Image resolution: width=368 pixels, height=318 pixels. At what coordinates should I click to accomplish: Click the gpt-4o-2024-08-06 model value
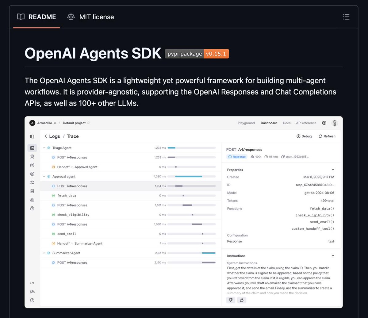coord(319,193)
